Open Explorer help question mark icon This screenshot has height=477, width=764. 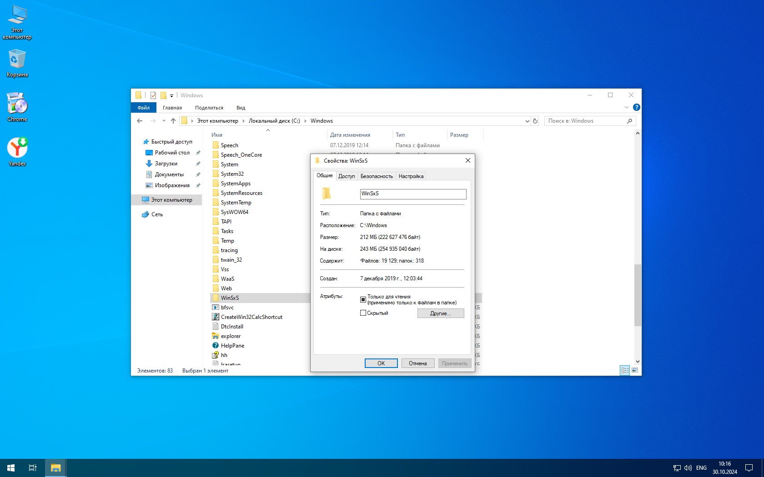tap(636, 108)
